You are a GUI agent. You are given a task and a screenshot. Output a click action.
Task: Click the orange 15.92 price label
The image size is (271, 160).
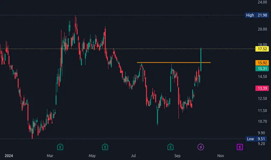coord(262,63)
